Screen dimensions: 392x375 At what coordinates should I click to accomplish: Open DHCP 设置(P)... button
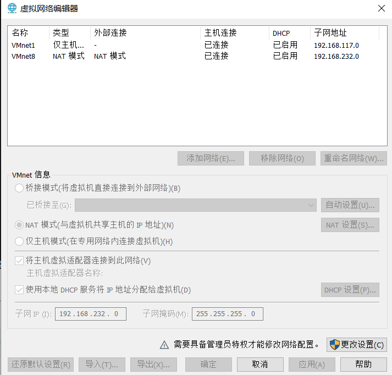pyautogui.click(x=350, y=290)
